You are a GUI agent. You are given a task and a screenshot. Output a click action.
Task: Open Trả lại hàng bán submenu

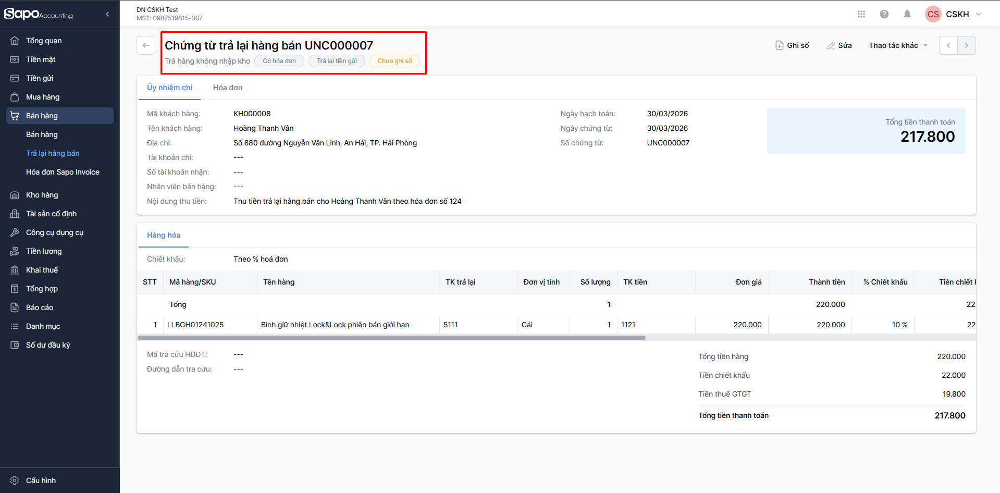coord(53,153)
